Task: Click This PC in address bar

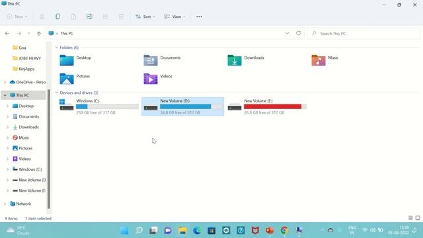Action: click(67, 34)
